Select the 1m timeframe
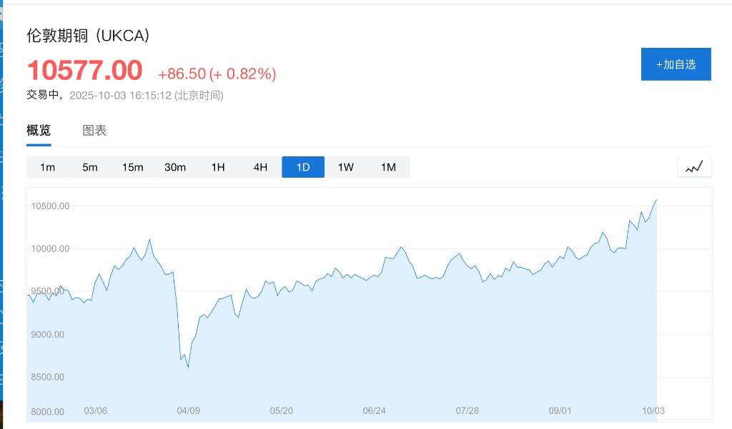 pyautogui.click(x=48, y=167)
